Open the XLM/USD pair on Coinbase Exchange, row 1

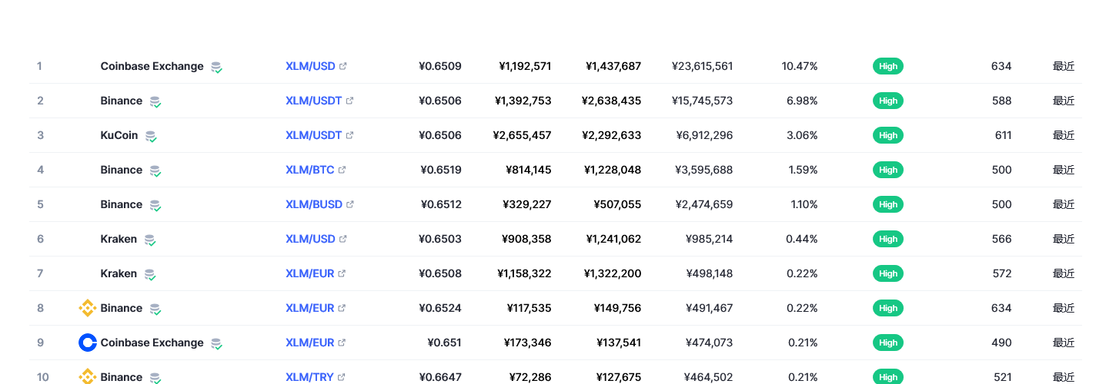[x=310, y=66]
